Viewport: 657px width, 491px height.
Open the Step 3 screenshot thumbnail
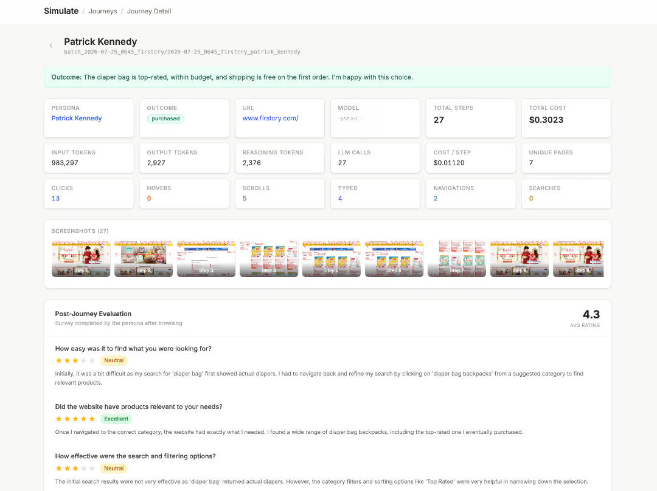pyautogui.click(x=206, y=259)
